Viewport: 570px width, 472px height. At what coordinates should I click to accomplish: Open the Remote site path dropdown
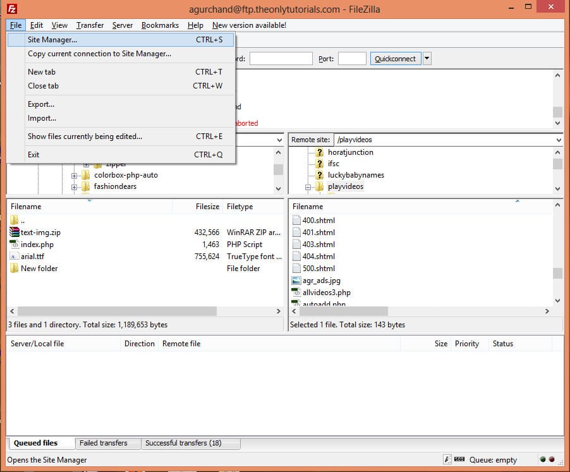pyautogui.click(x=559, y=140)
